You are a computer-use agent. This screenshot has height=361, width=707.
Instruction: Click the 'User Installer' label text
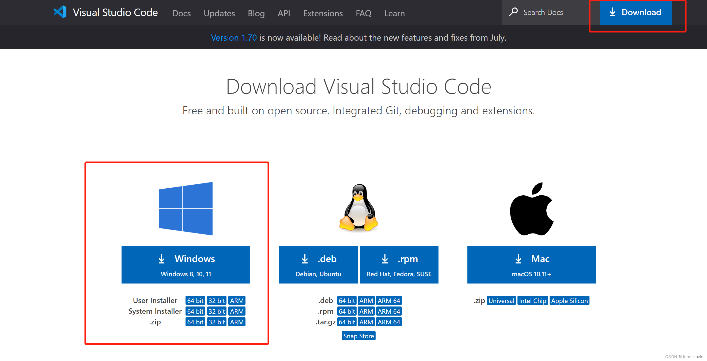[x=155, y=300]
